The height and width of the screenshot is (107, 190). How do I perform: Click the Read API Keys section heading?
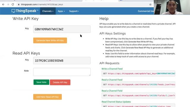click(26, 53)
